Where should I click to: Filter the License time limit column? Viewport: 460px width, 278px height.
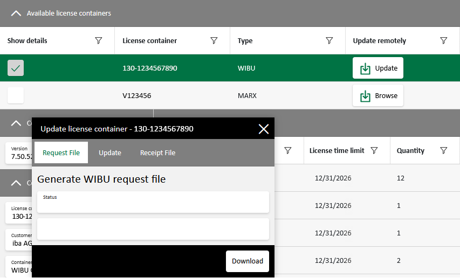tap(374, 151)
